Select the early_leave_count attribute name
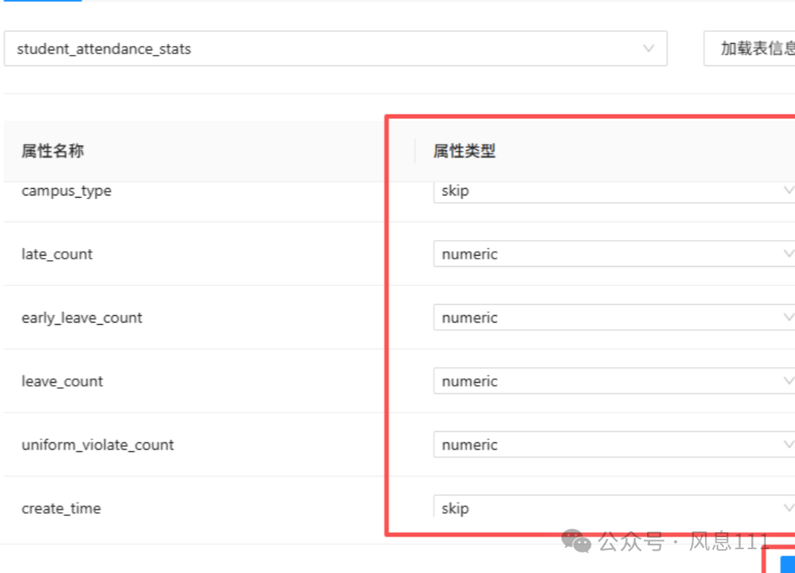The width and height of the screenshot is (795, 573). 82,317
